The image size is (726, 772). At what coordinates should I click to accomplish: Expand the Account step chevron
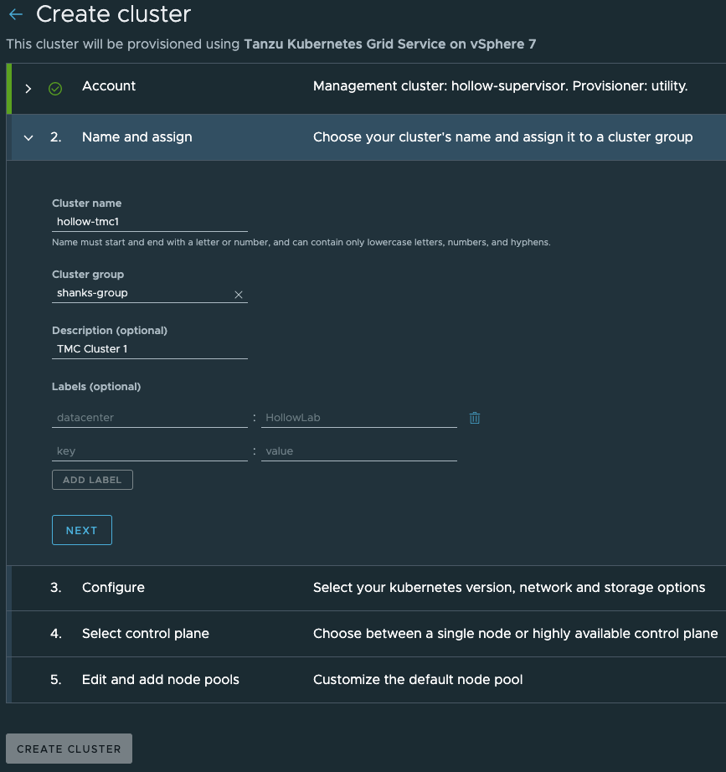pyautogui.click(x=28, y=88)
